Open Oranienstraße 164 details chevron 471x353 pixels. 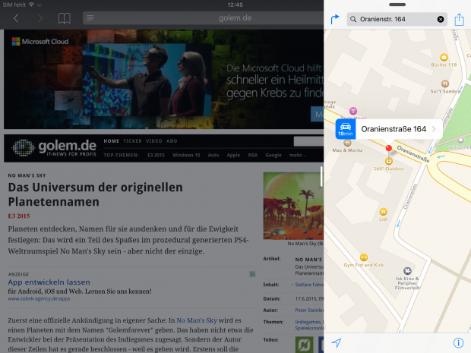pos(434,129)
